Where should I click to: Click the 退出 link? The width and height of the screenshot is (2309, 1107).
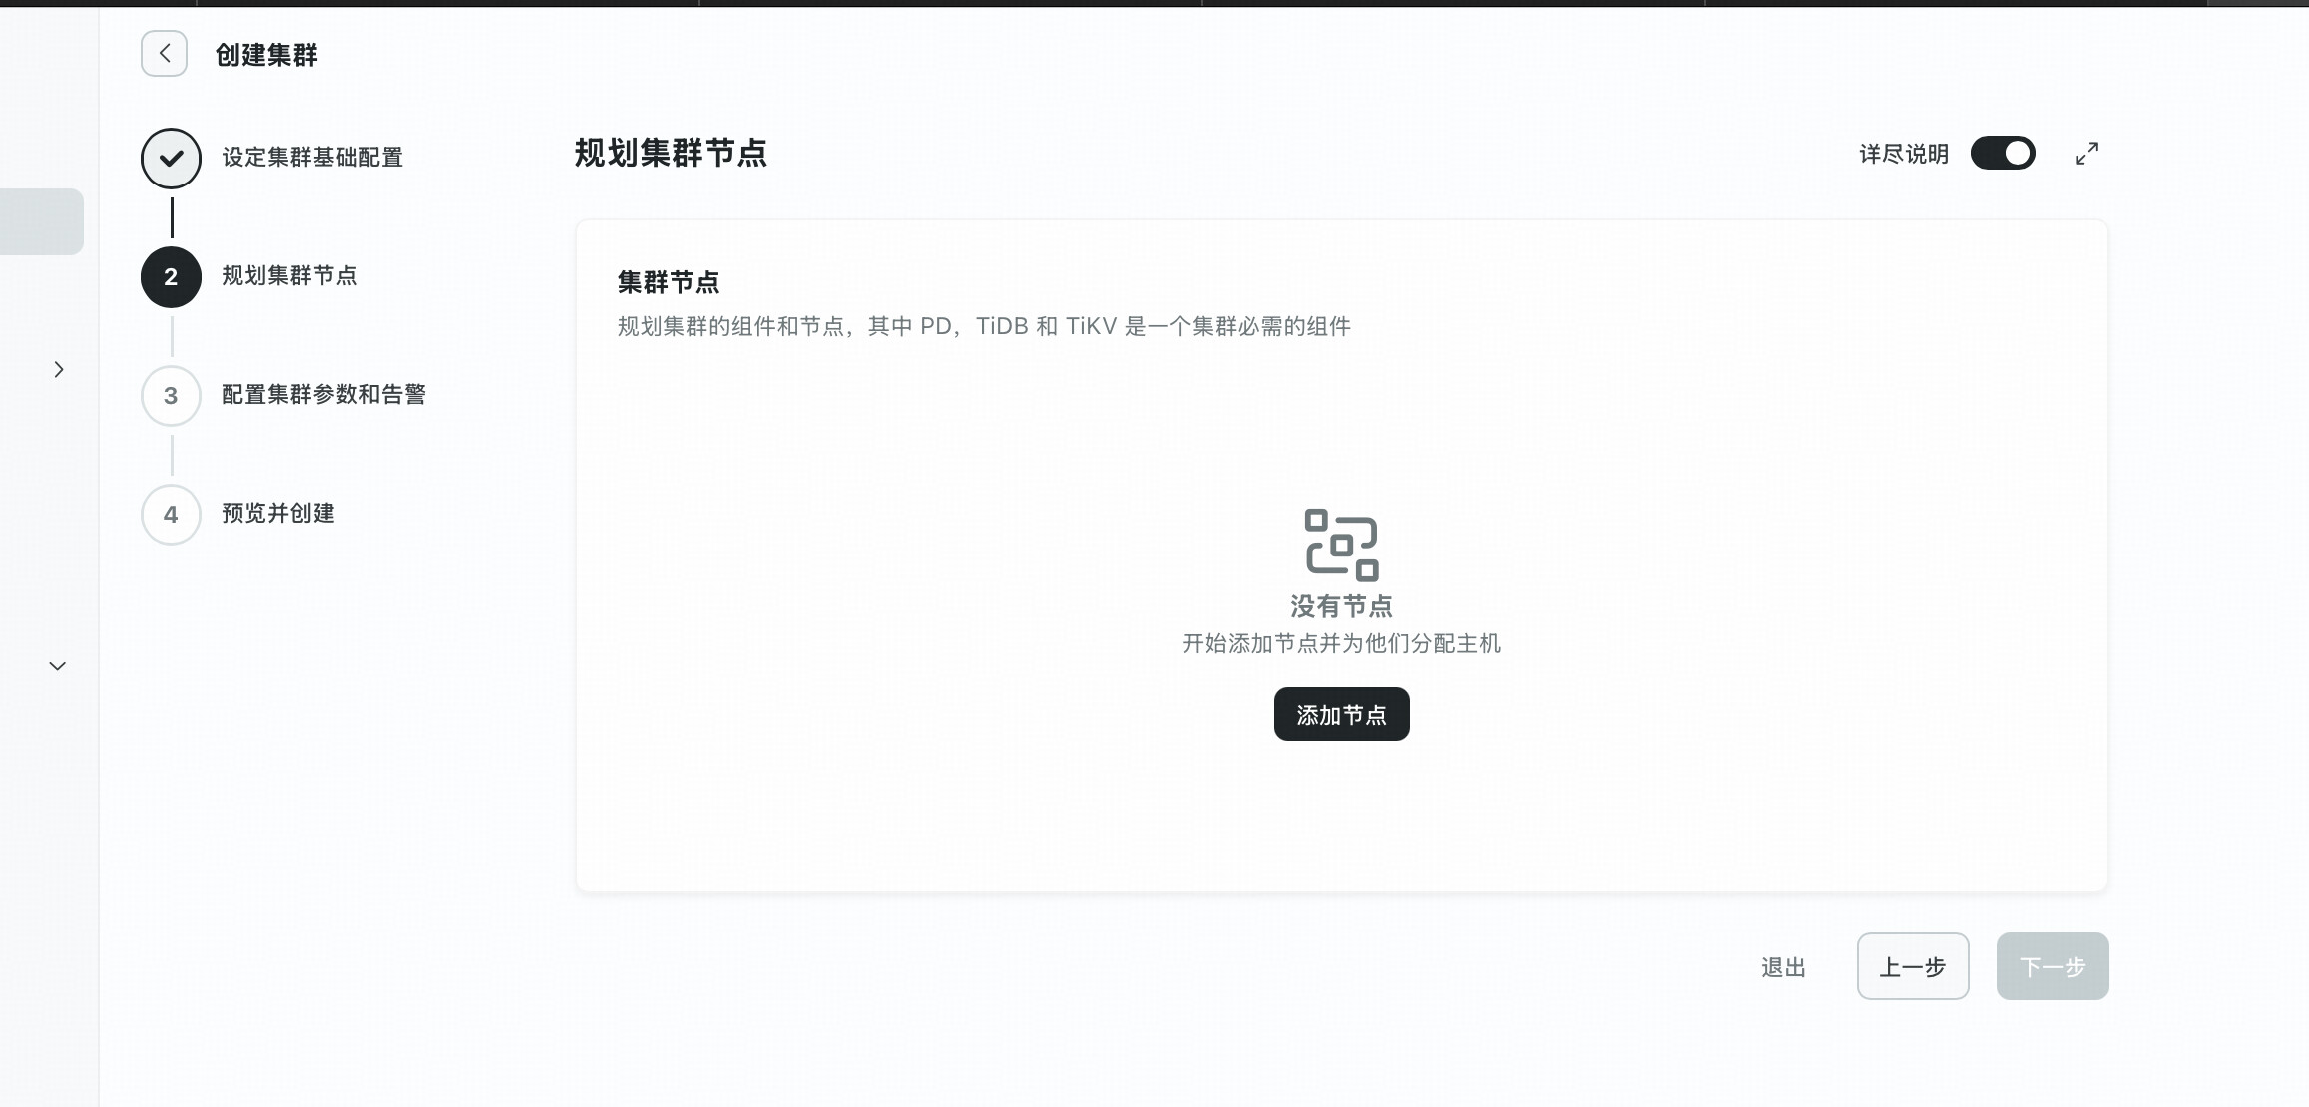[1783, 967]
